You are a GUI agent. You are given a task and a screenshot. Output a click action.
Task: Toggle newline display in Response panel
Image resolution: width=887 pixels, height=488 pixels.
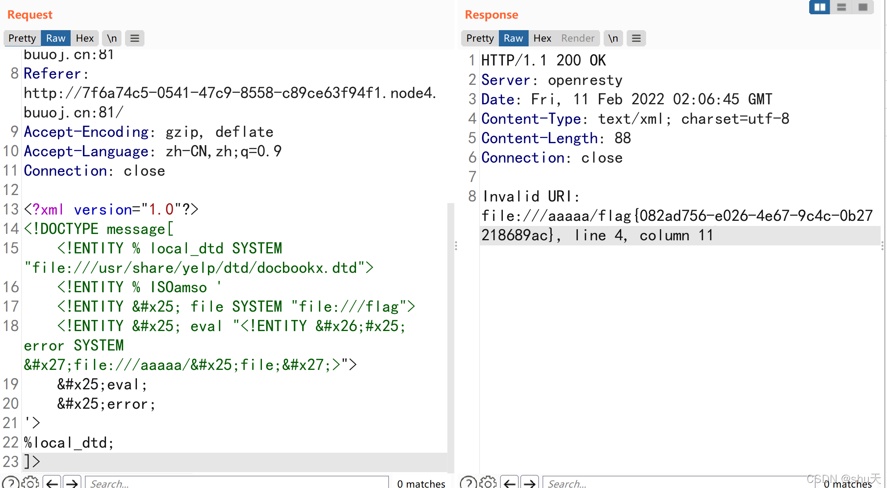(x=613, y=38)
